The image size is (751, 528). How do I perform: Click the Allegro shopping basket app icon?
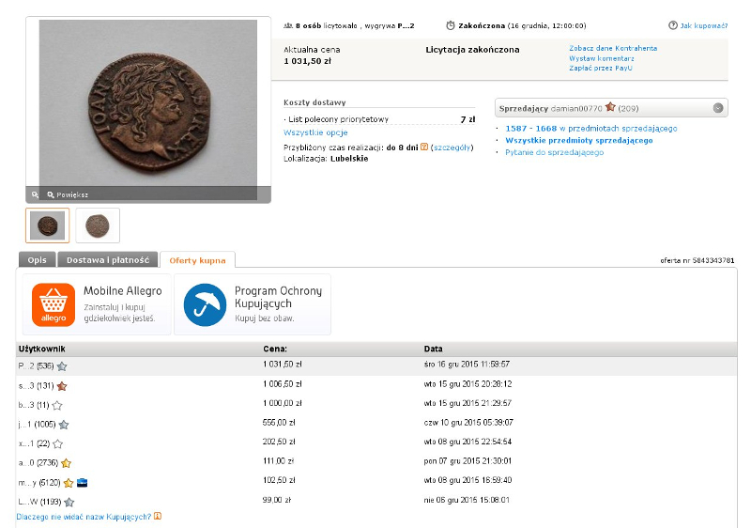tap(54, 304)
